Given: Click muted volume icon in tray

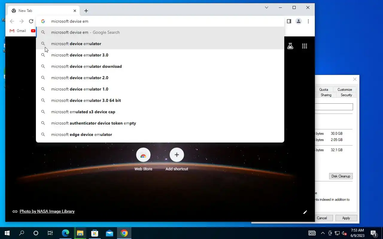Looking at the screenshot, I should click(344, 233).
